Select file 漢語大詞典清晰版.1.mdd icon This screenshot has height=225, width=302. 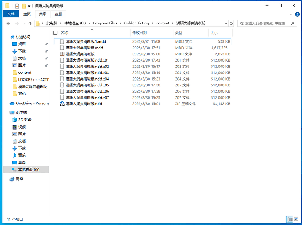62,41
